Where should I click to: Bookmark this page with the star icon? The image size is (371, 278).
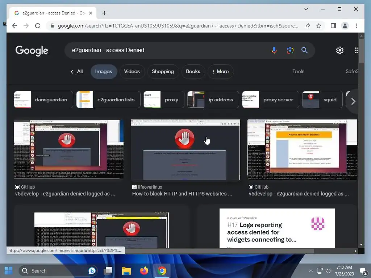point(319,26)
